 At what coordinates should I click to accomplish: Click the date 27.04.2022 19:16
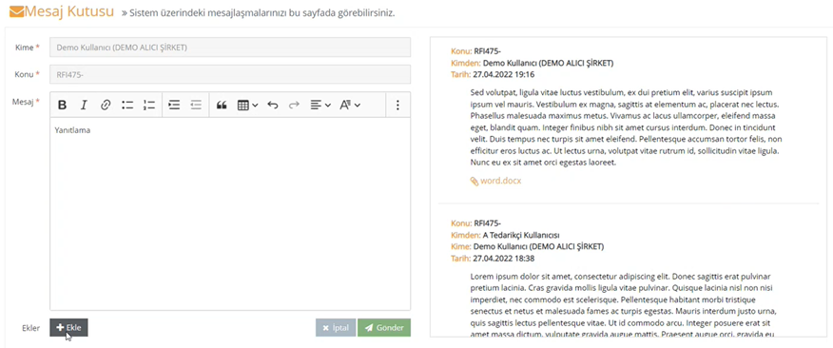(504, 74)
